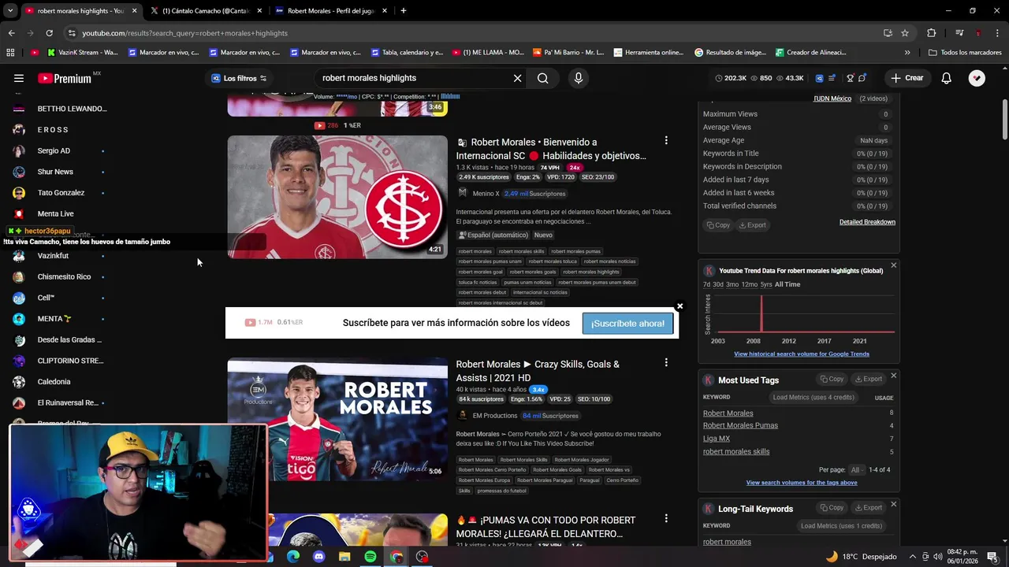Open the browser extensions puzzle icon
The image size is (1009, 567).
(932, 33)
